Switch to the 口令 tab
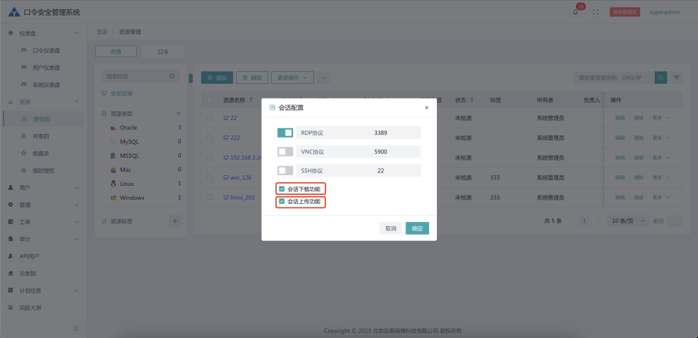Screen dimensions: 698x338 (x=163, y=52)
